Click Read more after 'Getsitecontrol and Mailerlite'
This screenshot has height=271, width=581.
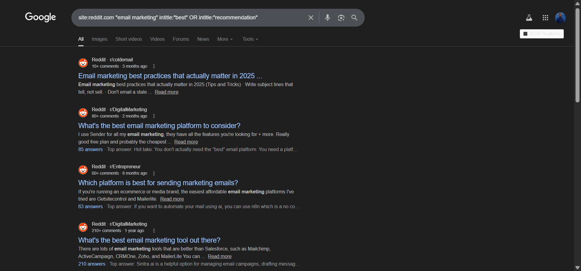[172, 199]
